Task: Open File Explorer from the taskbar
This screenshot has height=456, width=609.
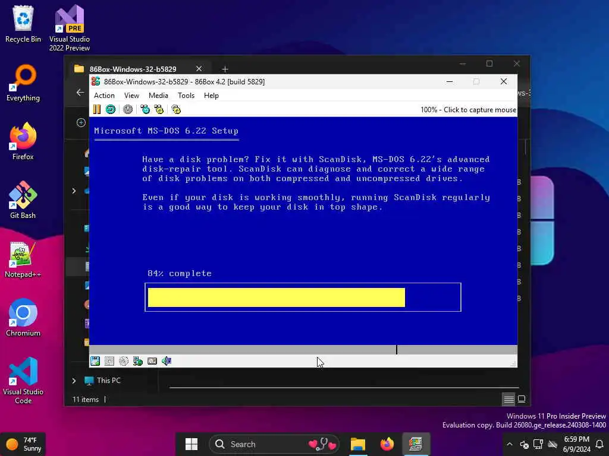Action: pyautogui.click(x=357, y=444)
